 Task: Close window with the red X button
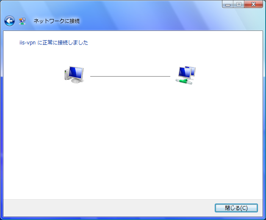click(x=254, y=4)
